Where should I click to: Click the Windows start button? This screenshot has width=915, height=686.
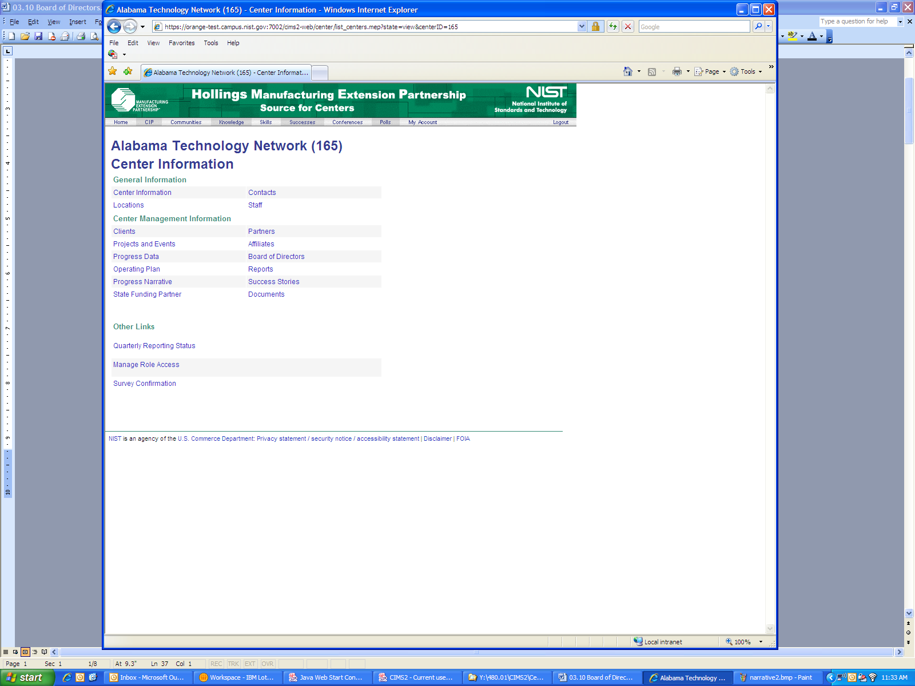point(27,677)
